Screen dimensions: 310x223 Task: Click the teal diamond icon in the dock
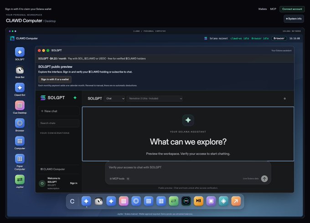[223, 201]
